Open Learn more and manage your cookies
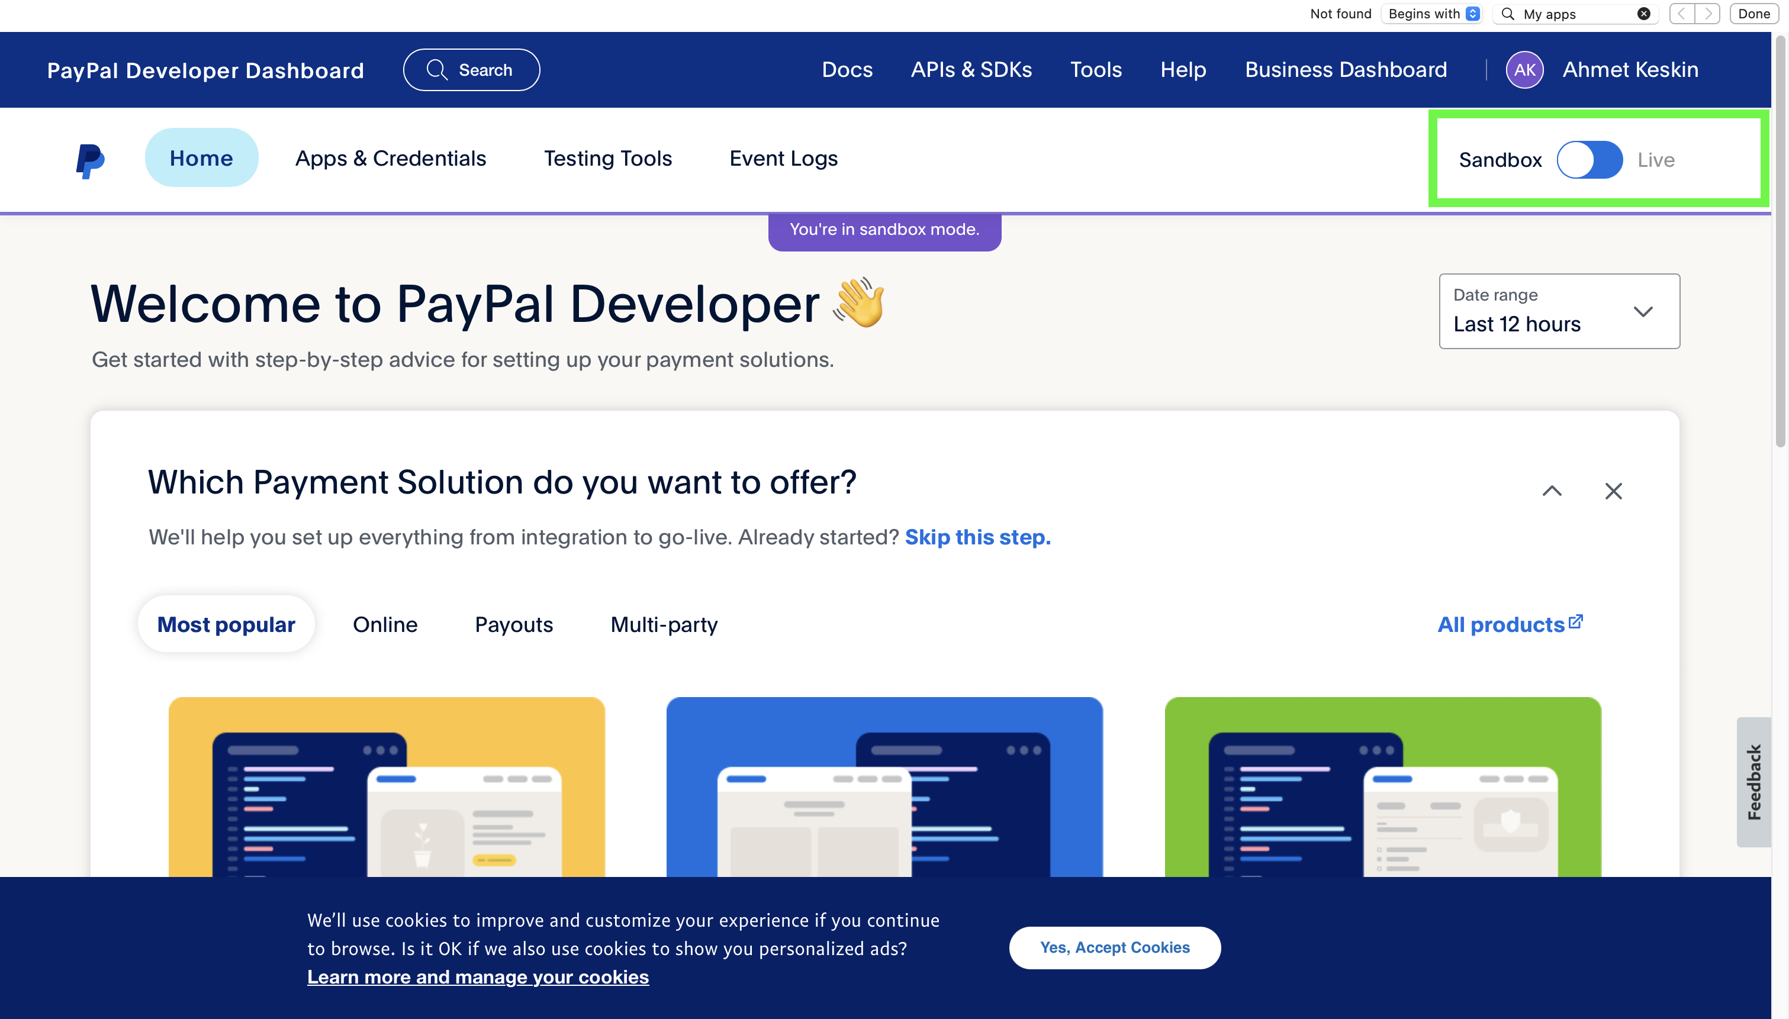 (478, 977)
